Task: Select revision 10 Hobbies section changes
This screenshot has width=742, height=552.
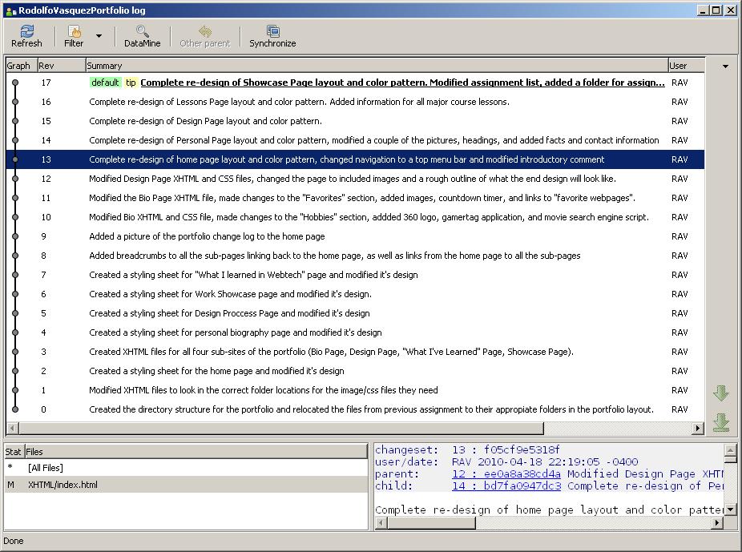Action: (x=355, y=217)
